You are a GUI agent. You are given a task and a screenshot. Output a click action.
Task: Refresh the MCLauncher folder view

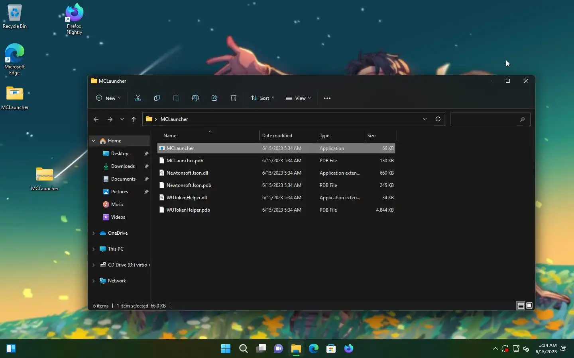tap(438, 119)
